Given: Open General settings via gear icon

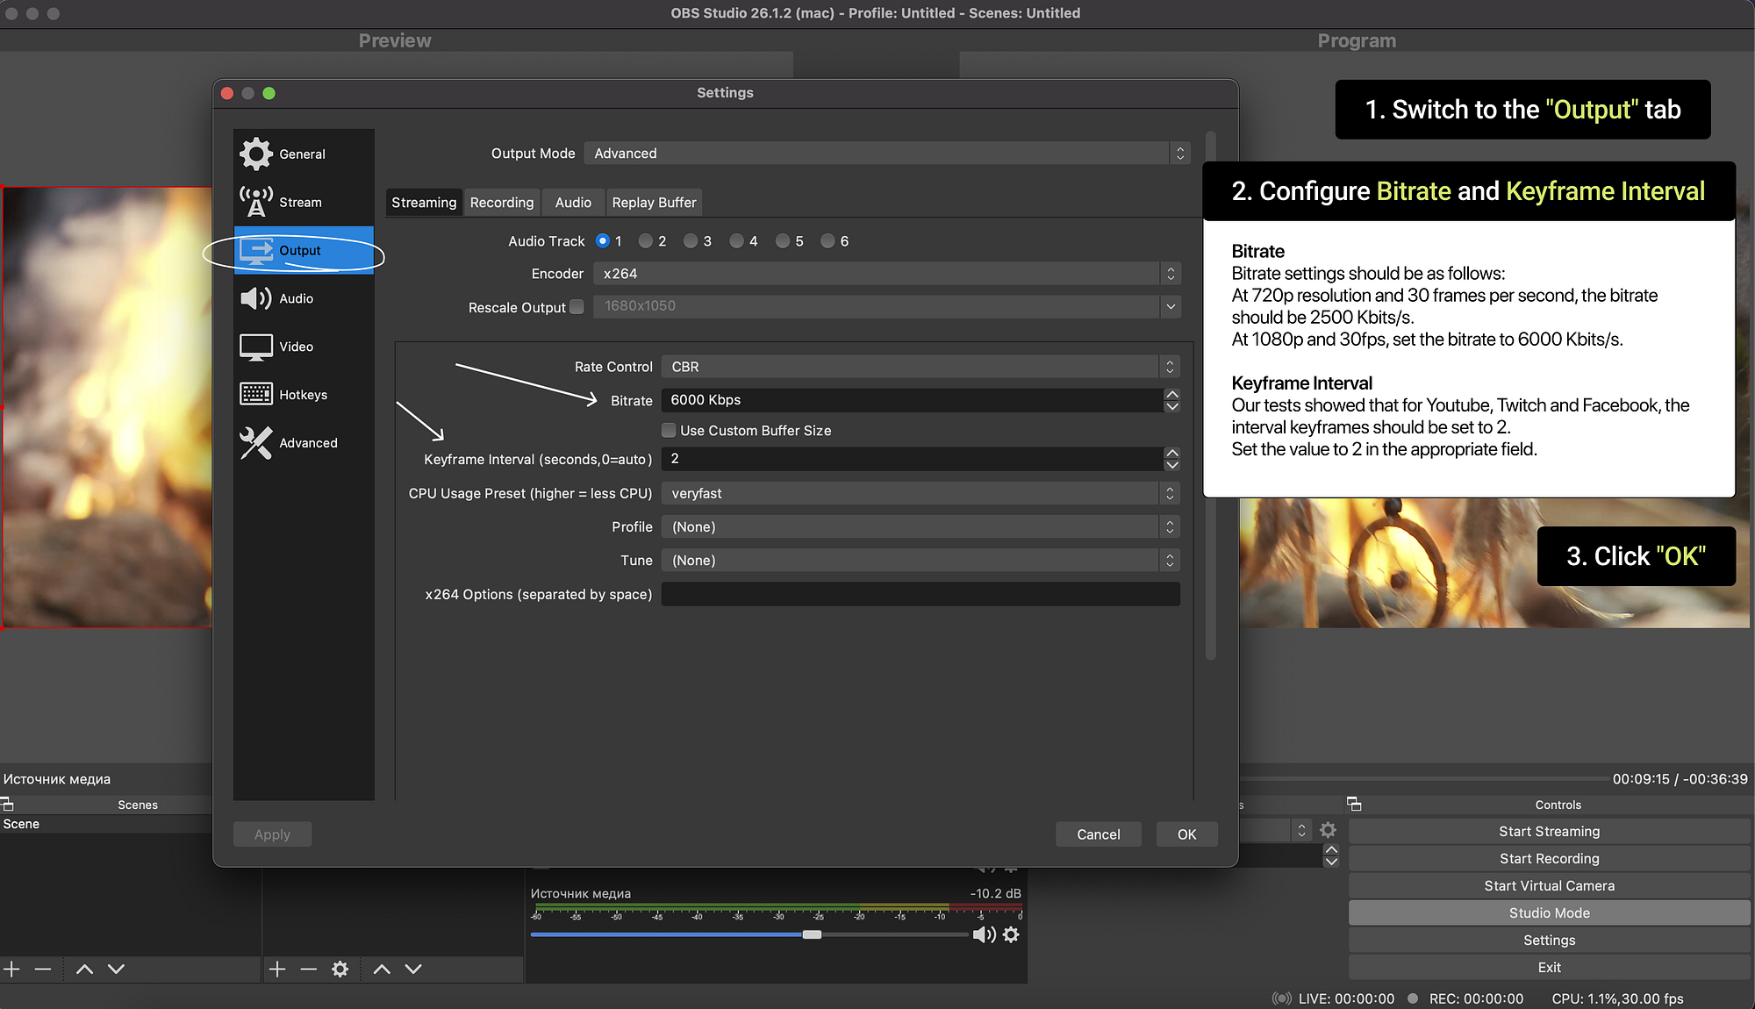Looking at the screenshot, I should point(256,154).
